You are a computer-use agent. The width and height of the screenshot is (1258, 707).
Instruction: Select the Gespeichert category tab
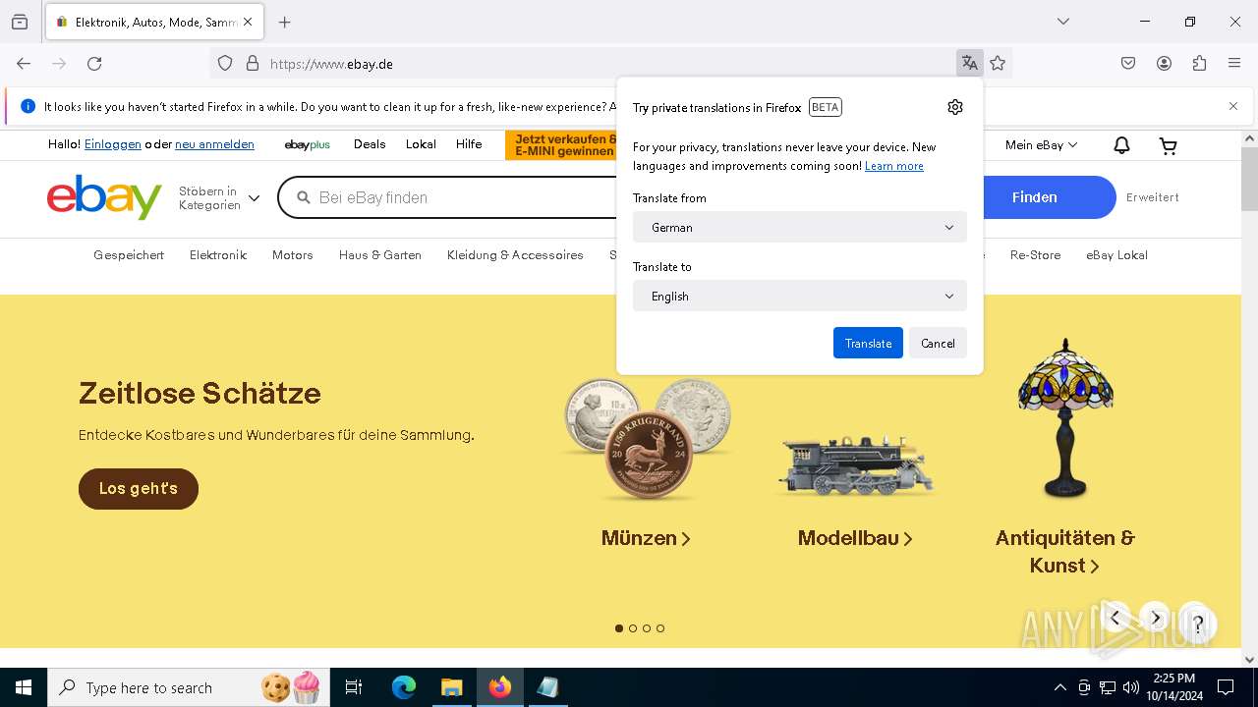129,255
